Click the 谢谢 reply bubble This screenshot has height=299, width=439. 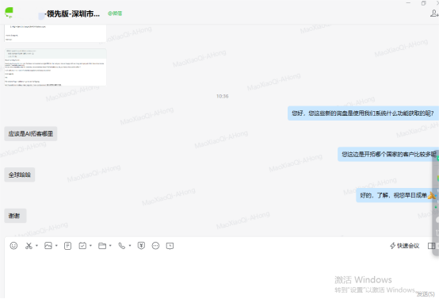click(x=15, y=216)
